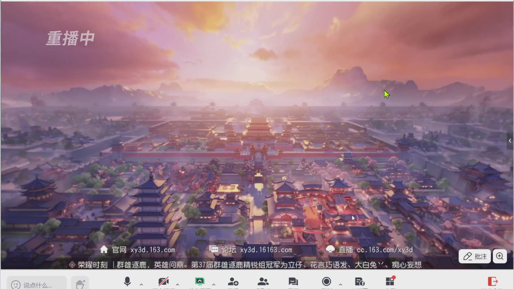Image resolution: width=514 pixels, height=289 pixels.
Task: Click the 重播中 replay label
Action: point(70,38)
